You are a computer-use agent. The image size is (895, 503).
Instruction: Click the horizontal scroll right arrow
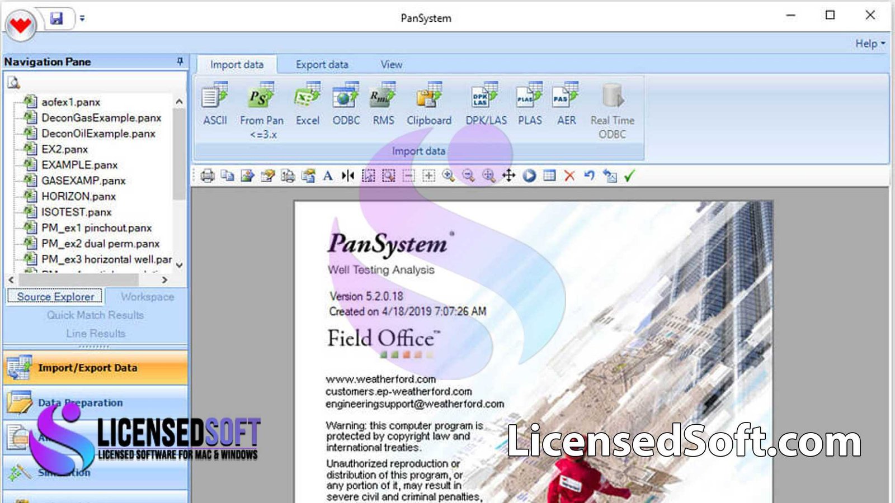click(x=164, y=279)
